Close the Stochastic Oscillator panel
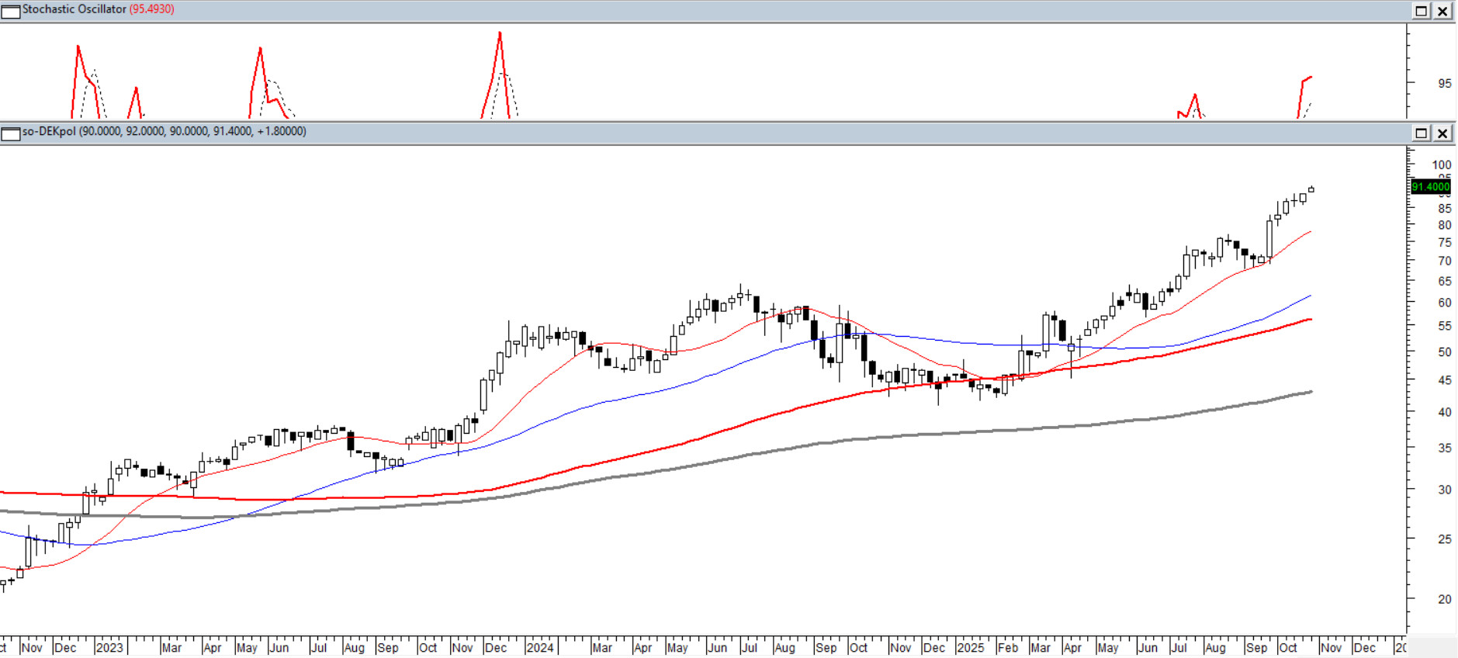Screen dimensions: 1458x658 [1442, 11]
